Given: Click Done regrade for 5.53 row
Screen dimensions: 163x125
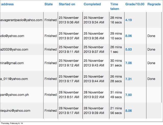Looking at the screenshot, I should click(151, 49).
